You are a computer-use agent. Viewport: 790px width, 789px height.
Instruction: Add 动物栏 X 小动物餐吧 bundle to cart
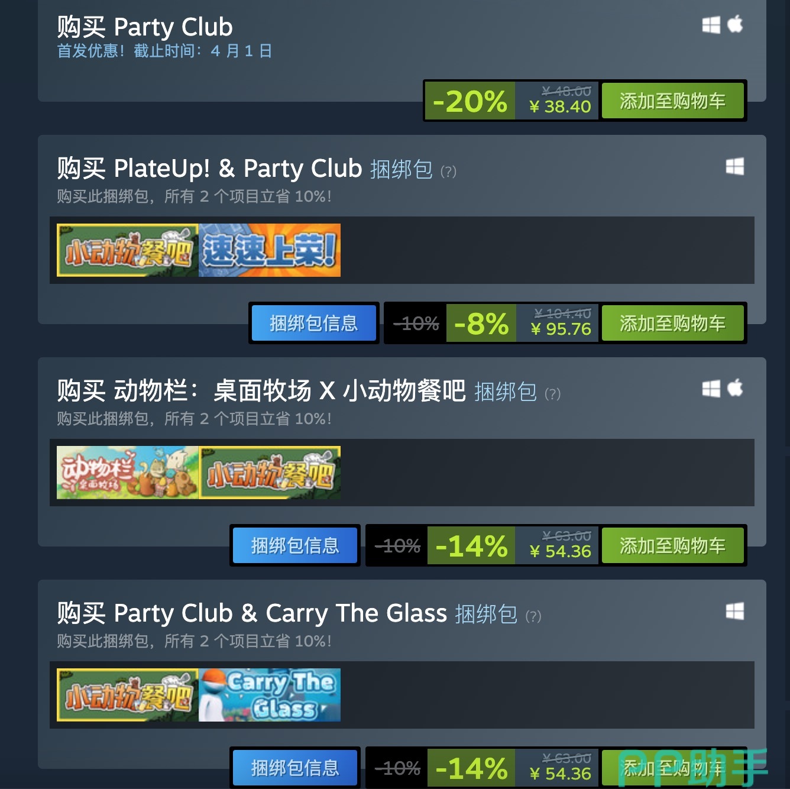click(673, 546)
